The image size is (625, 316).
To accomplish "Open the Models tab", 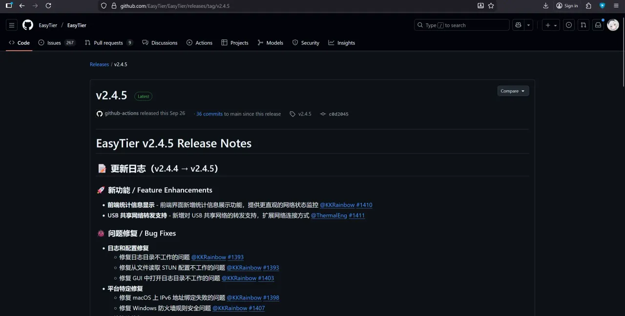I will click(x=271, y=43).
